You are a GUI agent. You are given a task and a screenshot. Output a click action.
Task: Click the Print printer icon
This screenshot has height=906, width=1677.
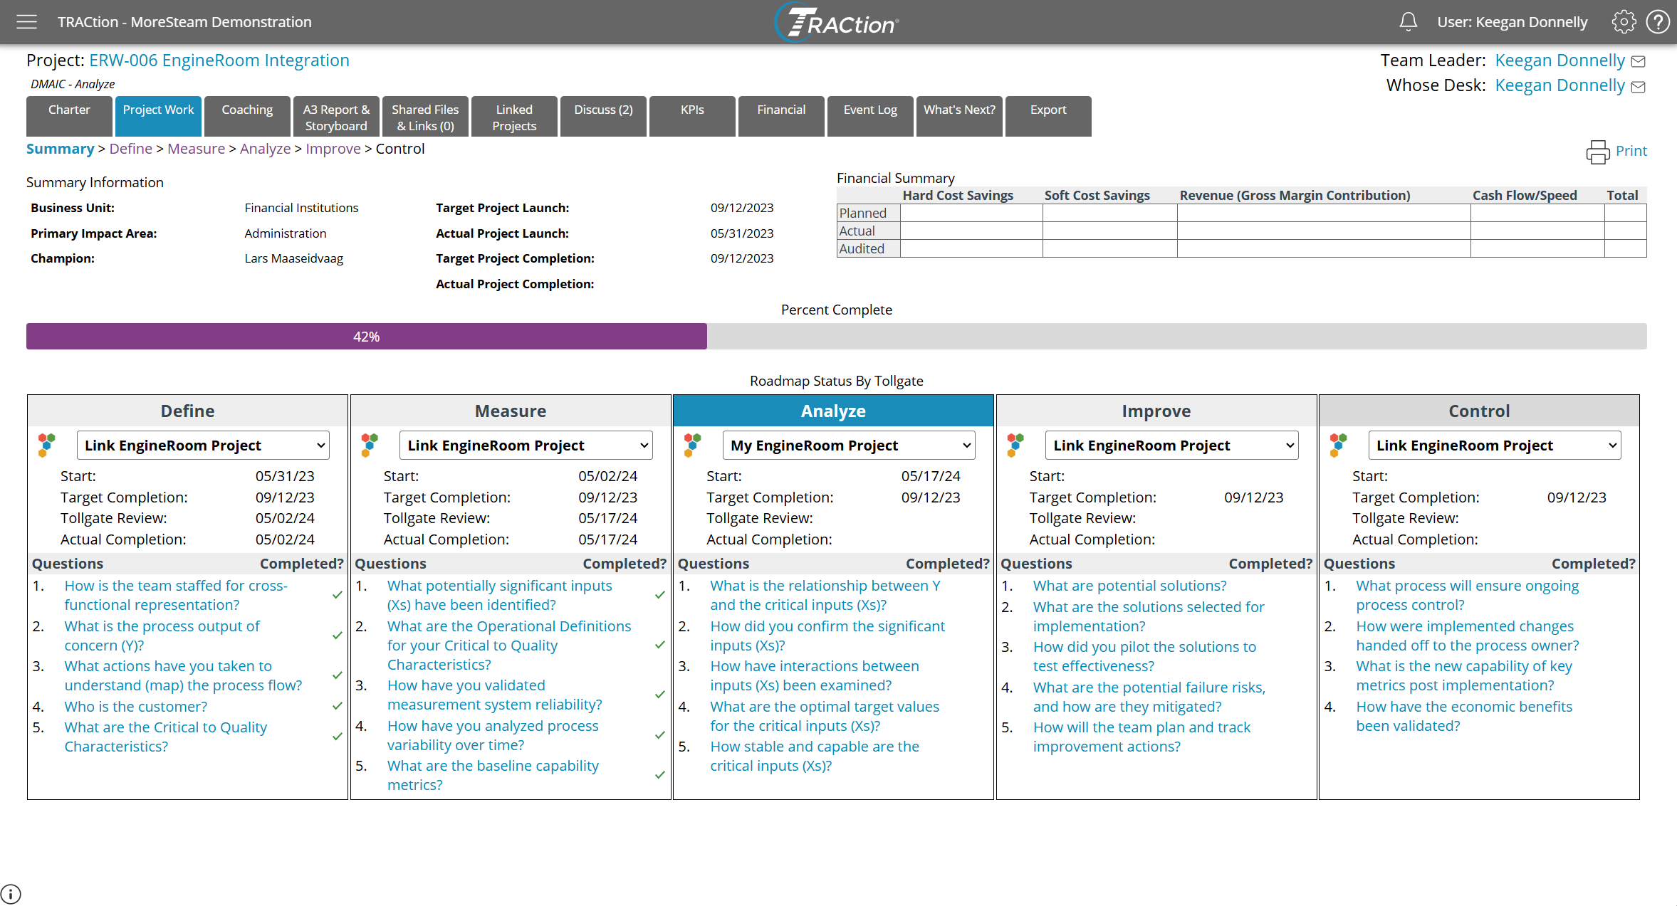tap(1598, 152)
